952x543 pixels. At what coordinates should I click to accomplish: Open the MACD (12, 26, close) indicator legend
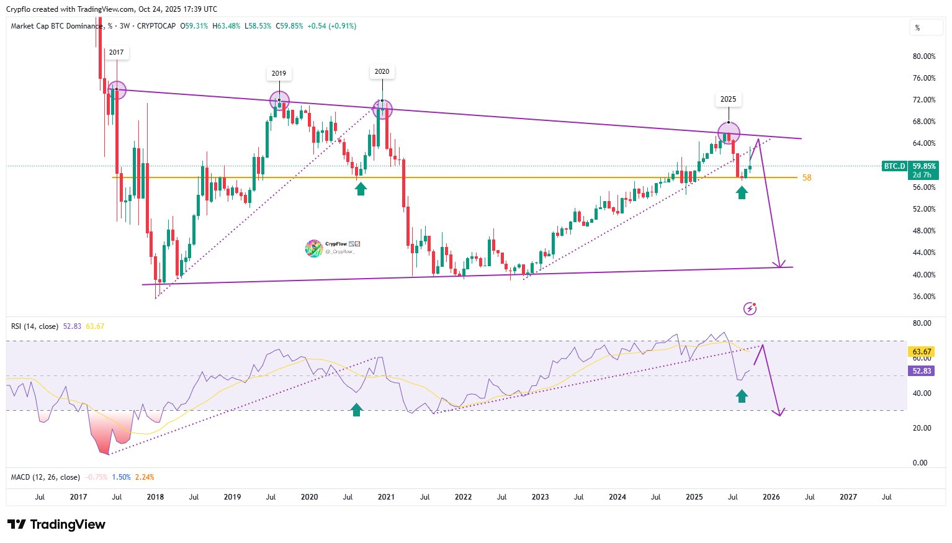tap(45, 477)
